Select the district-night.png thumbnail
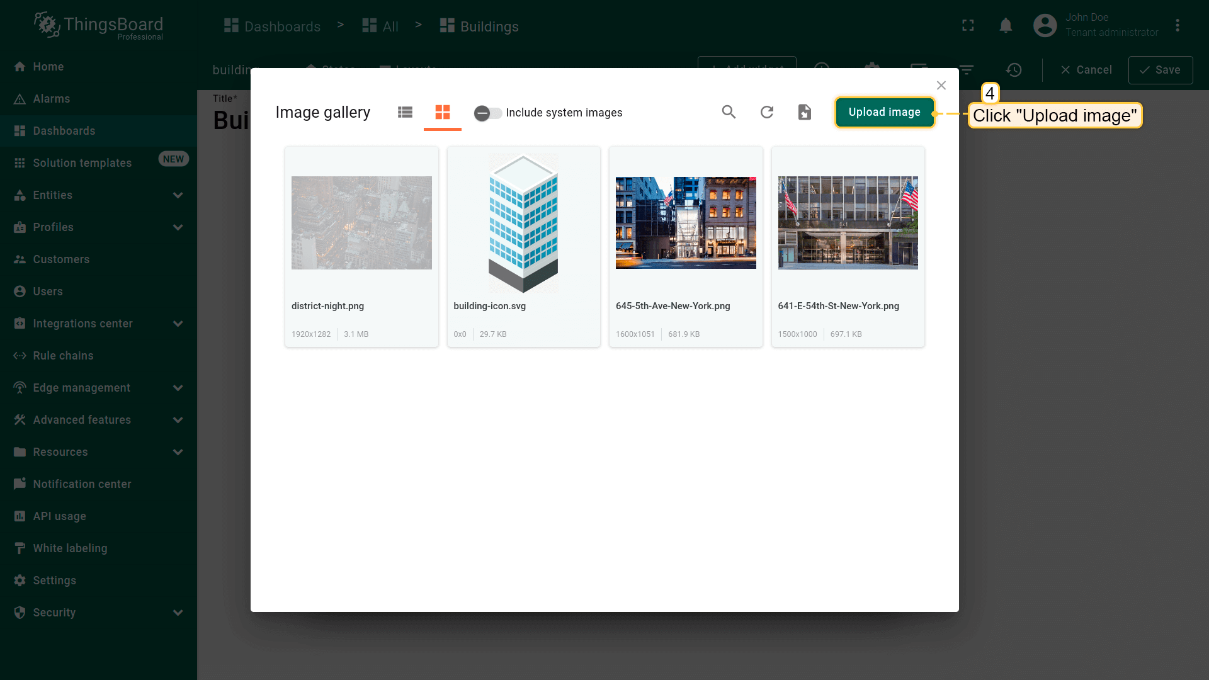 pyautogui.click(x=361, y=223)
